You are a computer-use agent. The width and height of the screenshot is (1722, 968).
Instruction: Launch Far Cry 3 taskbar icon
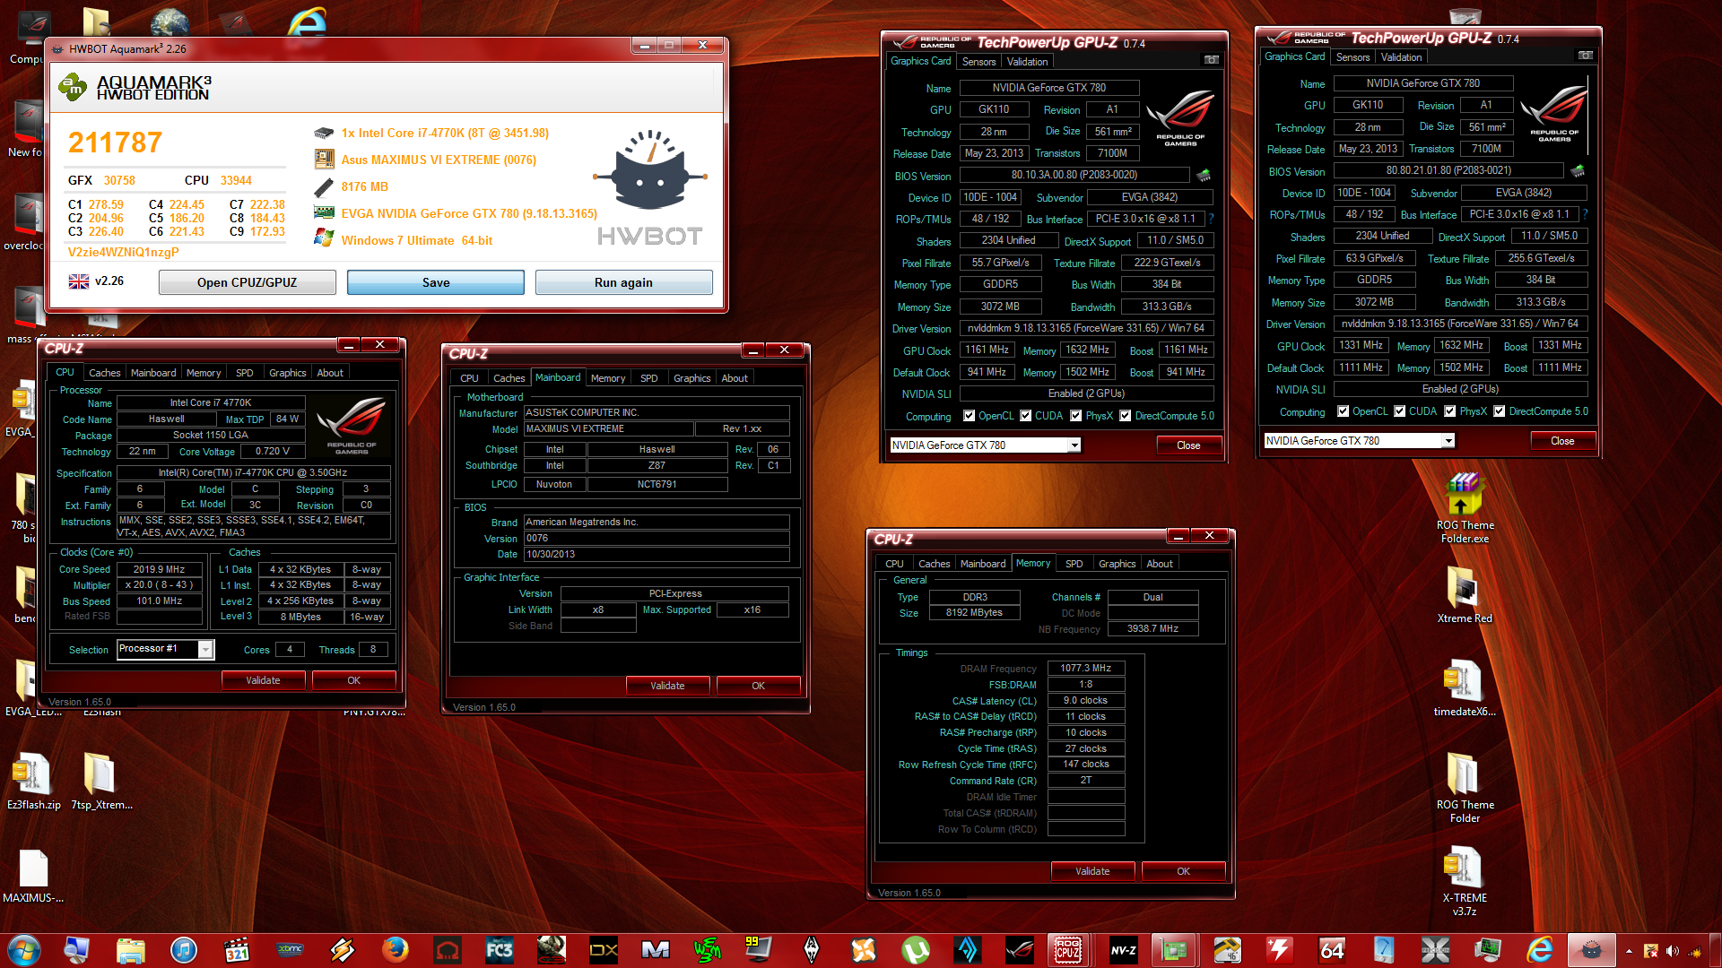coord(500,949)
